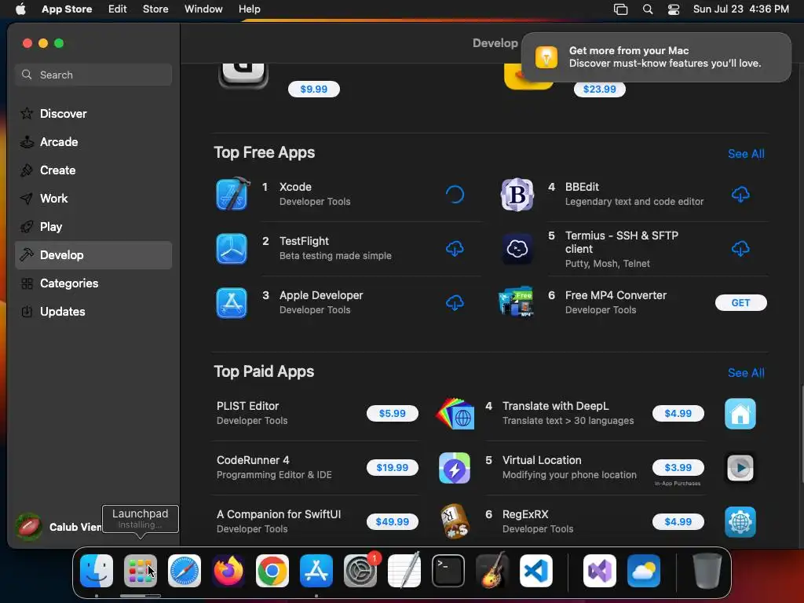Open the Xcode app icon

click(232, 194)
